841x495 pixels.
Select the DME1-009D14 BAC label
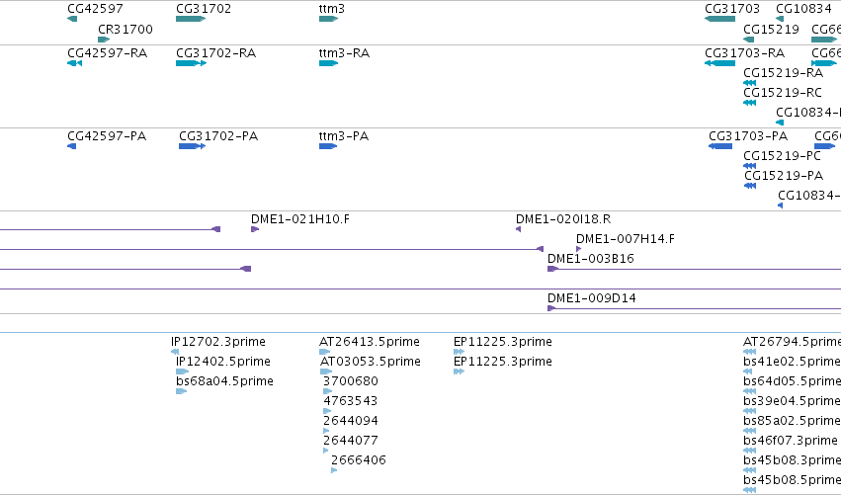592,298
